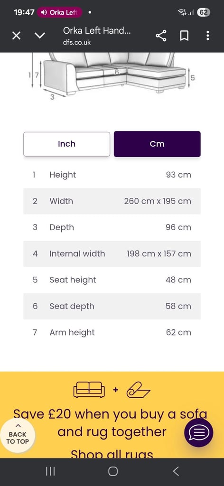224x486 pixels.
Task: Select the Cm unit toggle
Action: point(157,144)
